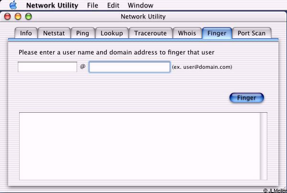Click the red close window button
The width and height of the screenshot is (287, 193).
pos(8,16)
